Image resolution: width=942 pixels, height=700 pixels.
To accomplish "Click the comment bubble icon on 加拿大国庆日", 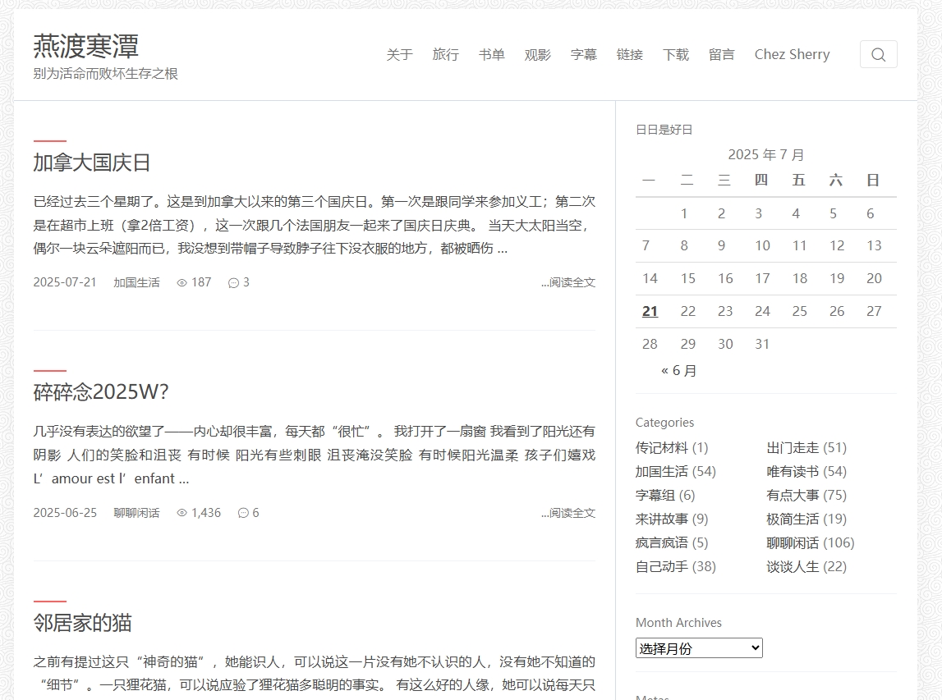I will (233, 282).
